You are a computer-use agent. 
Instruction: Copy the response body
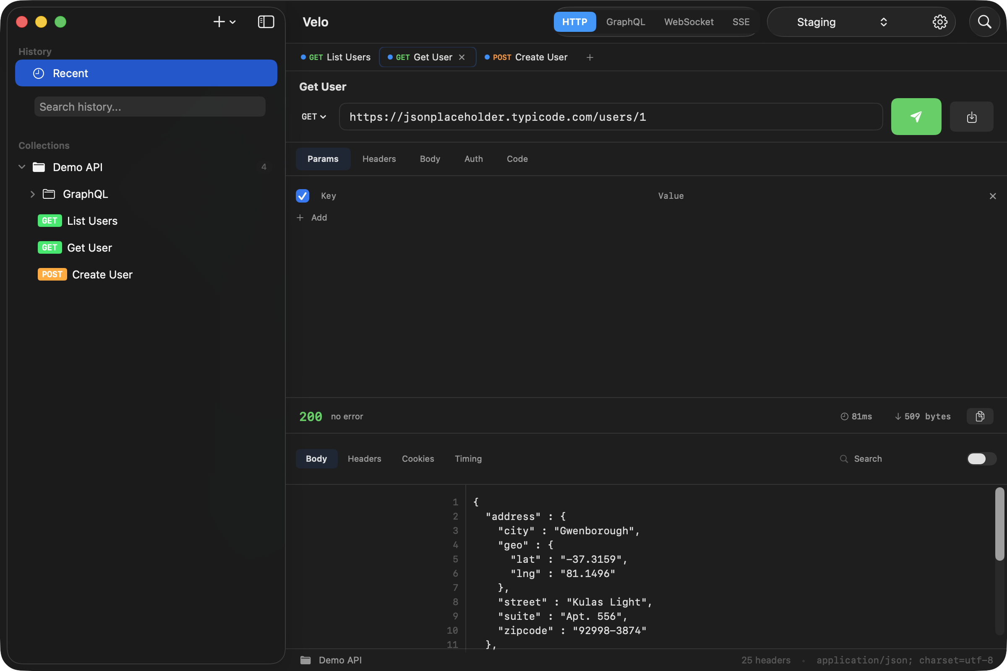coord(980,416)
